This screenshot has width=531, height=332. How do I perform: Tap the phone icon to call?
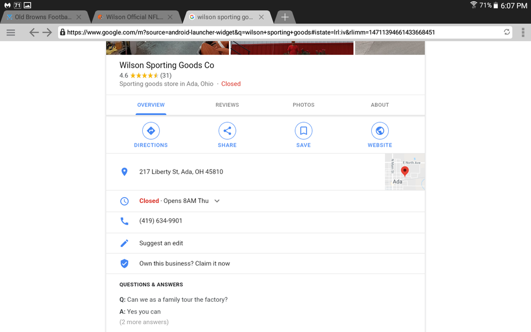click(124, 221)
